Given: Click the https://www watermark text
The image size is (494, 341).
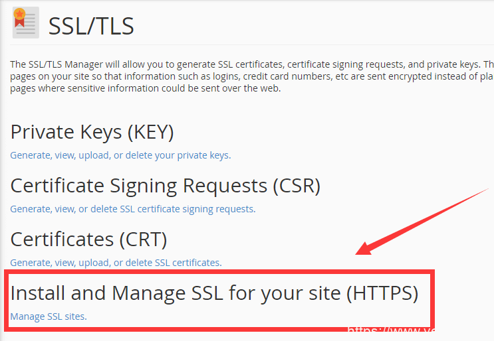Looking at the screenshot, I should click(x=391, y=330).
